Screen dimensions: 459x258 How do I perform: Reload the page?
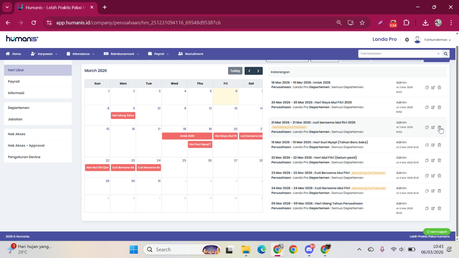[34, 23]
